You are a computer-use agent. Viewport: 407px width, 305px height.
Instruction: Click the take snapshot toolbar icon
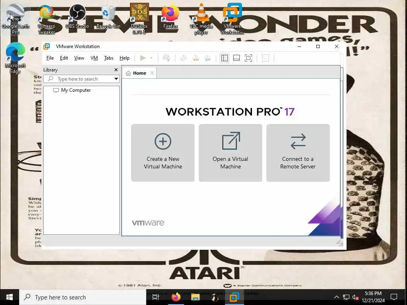pos(183,58)
